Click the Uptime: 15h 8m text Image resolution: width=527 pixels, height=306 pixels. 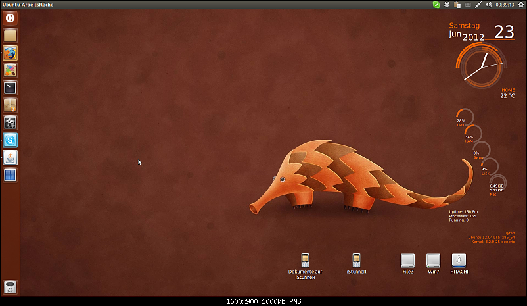click(x=463, y=211)
